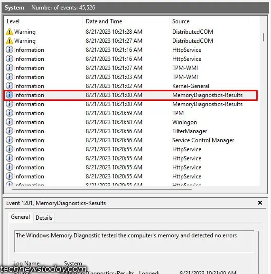Click the event list horizontal scrollbar
The height and width of the screenshot is (274, 271).
click(x=102, y=190)
